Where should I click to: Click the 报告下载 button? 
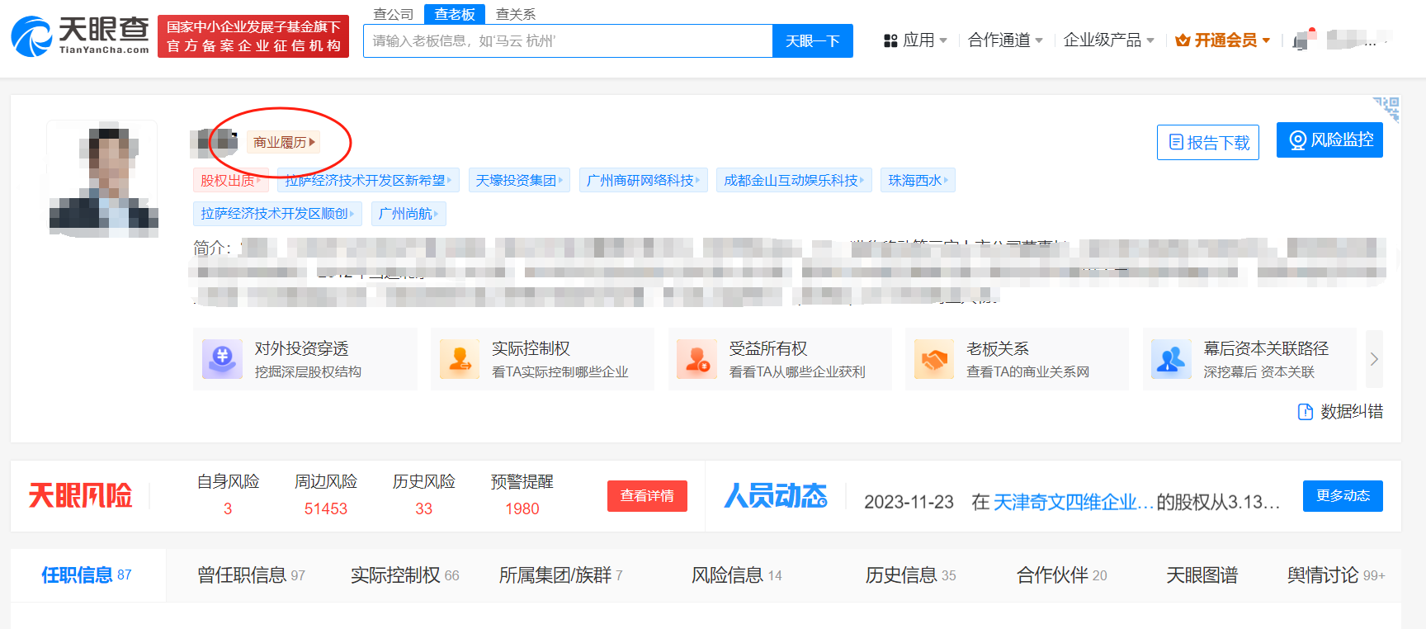point(1208,143)
